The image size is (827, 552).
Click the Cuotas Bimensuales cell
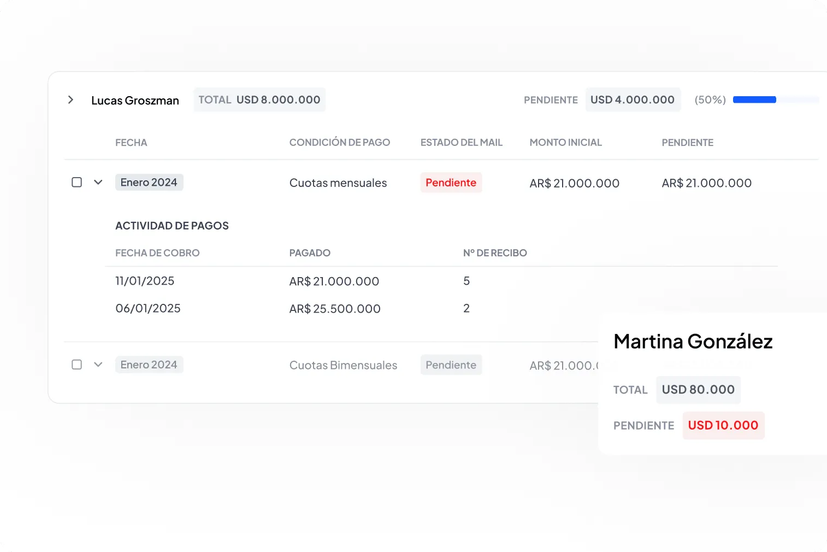click(344, 365)
